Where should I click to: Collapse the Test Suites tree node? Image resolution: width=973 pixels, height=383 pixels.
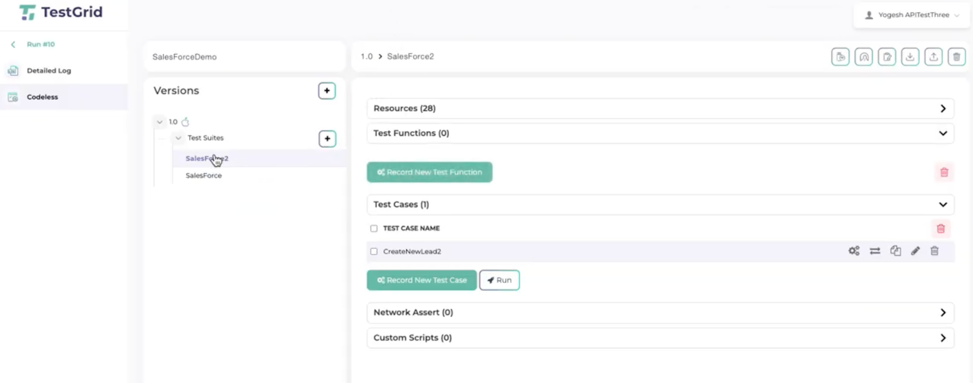pyautogui.click(x=178, y=138)
